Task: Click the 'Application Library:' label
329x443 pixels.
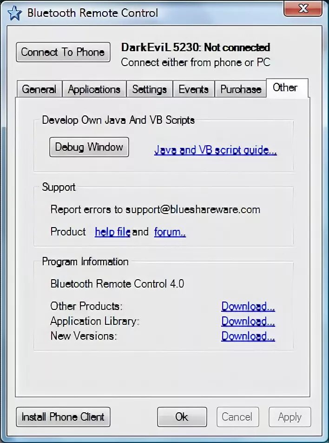Action: coord(95,321)
